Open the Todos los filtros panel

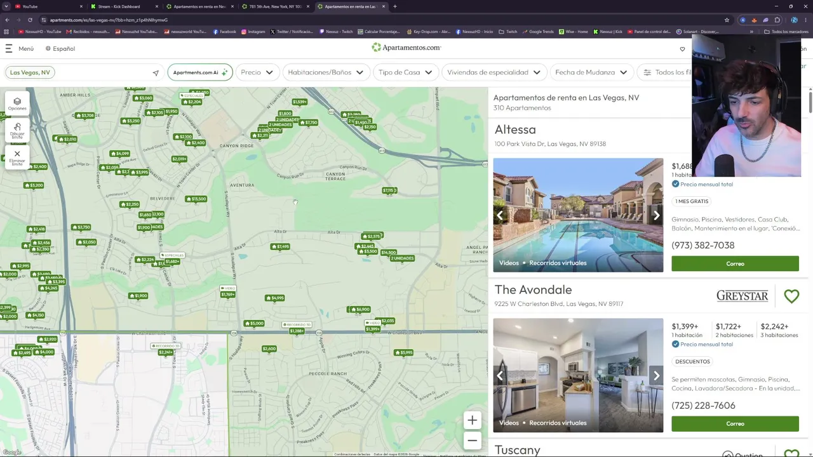pos(666,72)
